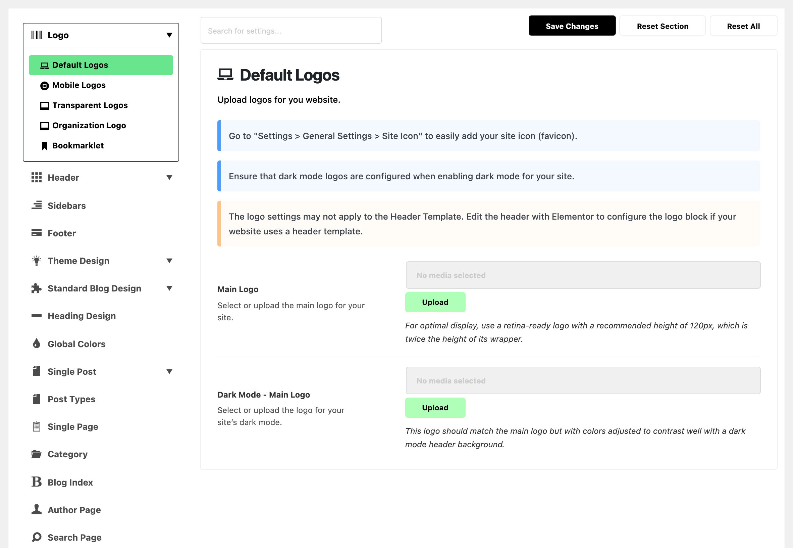Image resolution: width=793 pixels, height=548 pixels.
Task: Click the 'Footer' menu label
Action: (x=61, y=233)
